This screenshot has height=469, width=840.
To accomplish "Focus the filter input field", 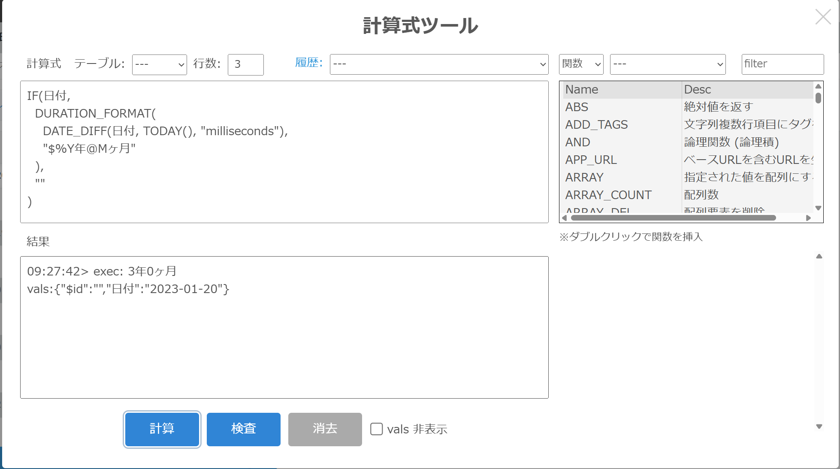I will [x=782, y=64].
